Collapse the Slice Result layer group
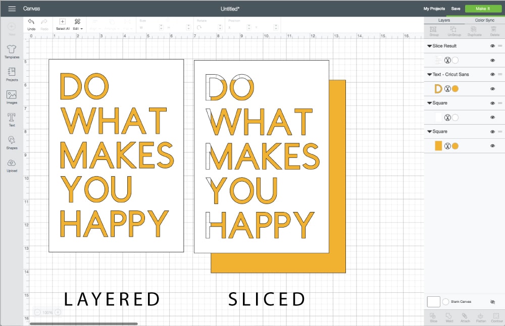This screenshot has width=505, height=326. coord(429,46)
